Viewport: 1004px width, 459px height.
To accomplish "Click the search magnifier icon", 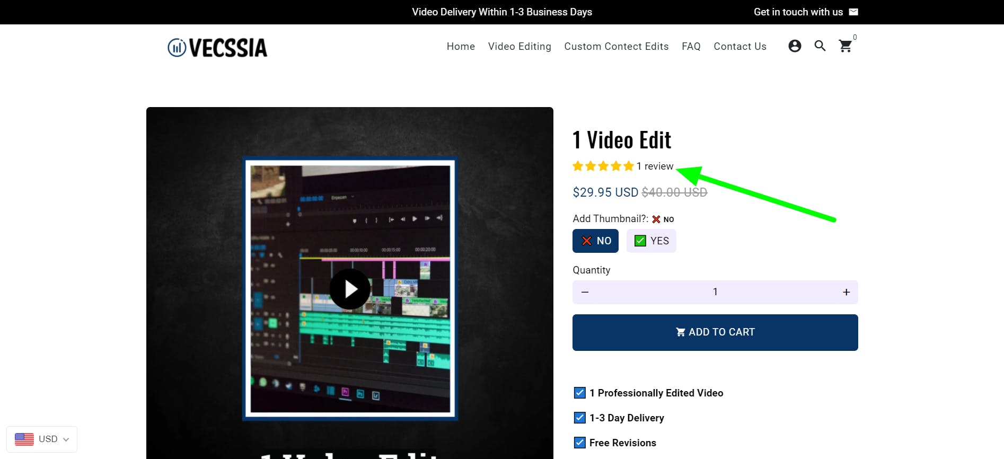I will [x=820, y=46].
